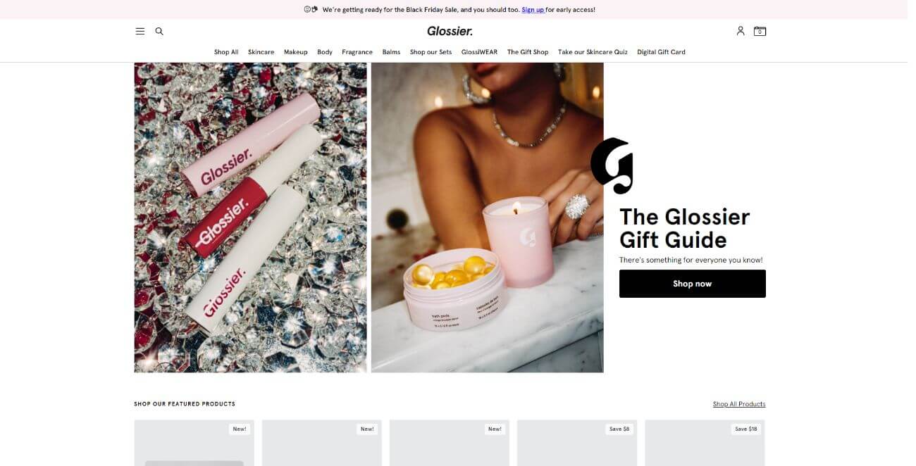Open the account profile icon
This screenshot has width=916, height=466.
click(x=741, y=31)
